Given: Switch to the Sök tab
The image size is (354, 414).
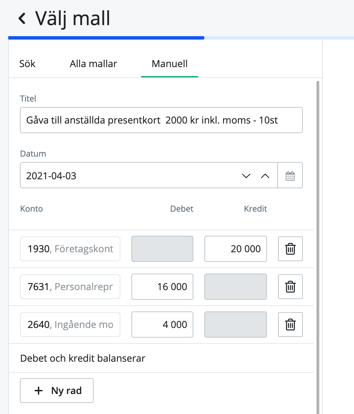Looking at the screenshot, I should point(27,64).
